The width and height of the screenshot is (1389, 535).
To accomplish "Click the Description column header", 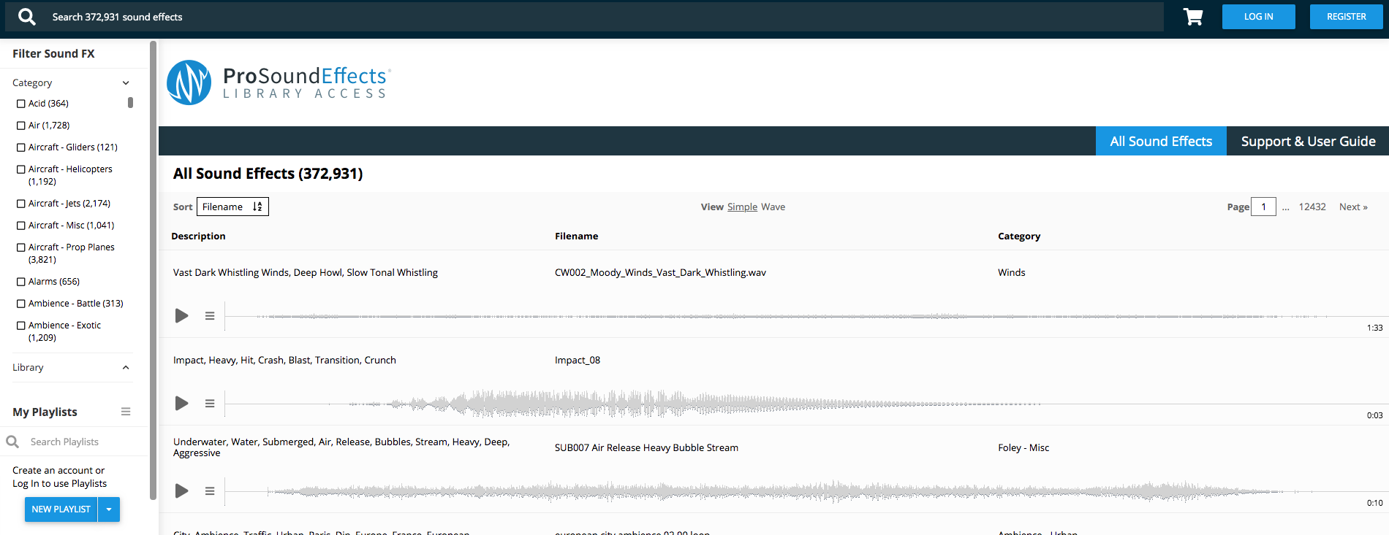I will coord(198,236).
